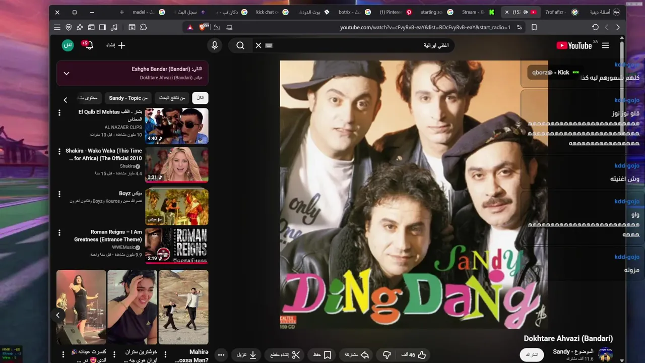
Task: Open the Brave main menu hamburger icon
Action: [x=57, y=27]
